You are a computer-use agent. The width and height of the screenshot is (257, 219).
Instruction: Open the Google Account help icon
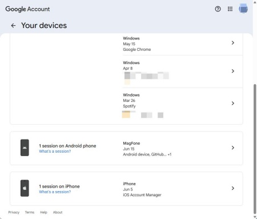click(x=218, y=9)
